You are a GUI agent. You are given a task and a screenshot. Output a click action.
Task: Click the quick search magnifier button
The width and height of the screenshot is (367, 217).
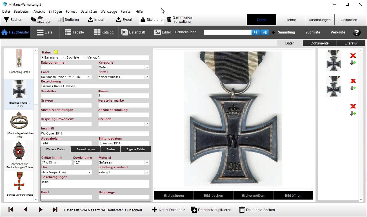[255, 32]
